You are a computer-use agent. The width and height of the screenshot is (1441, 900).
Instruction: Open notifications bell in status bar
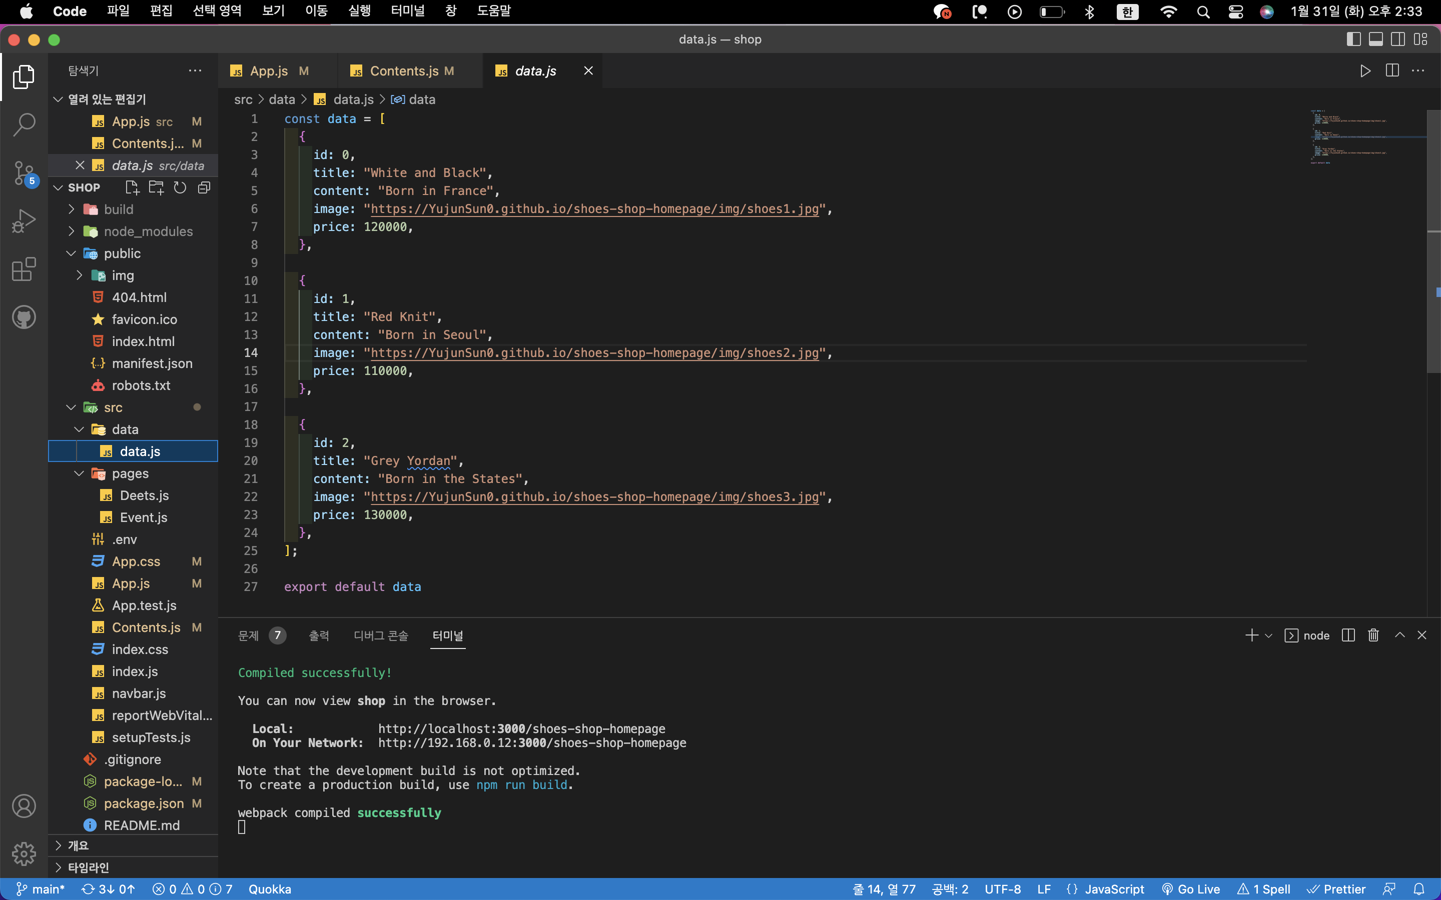pos(1419,888)
